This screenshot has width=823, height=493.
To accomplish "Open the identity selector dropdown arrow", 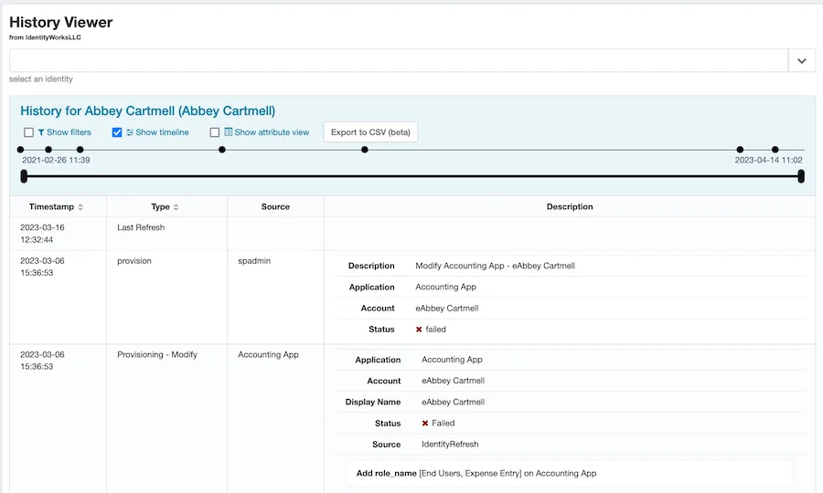I will pyautogui.click(x=801, y=61).
